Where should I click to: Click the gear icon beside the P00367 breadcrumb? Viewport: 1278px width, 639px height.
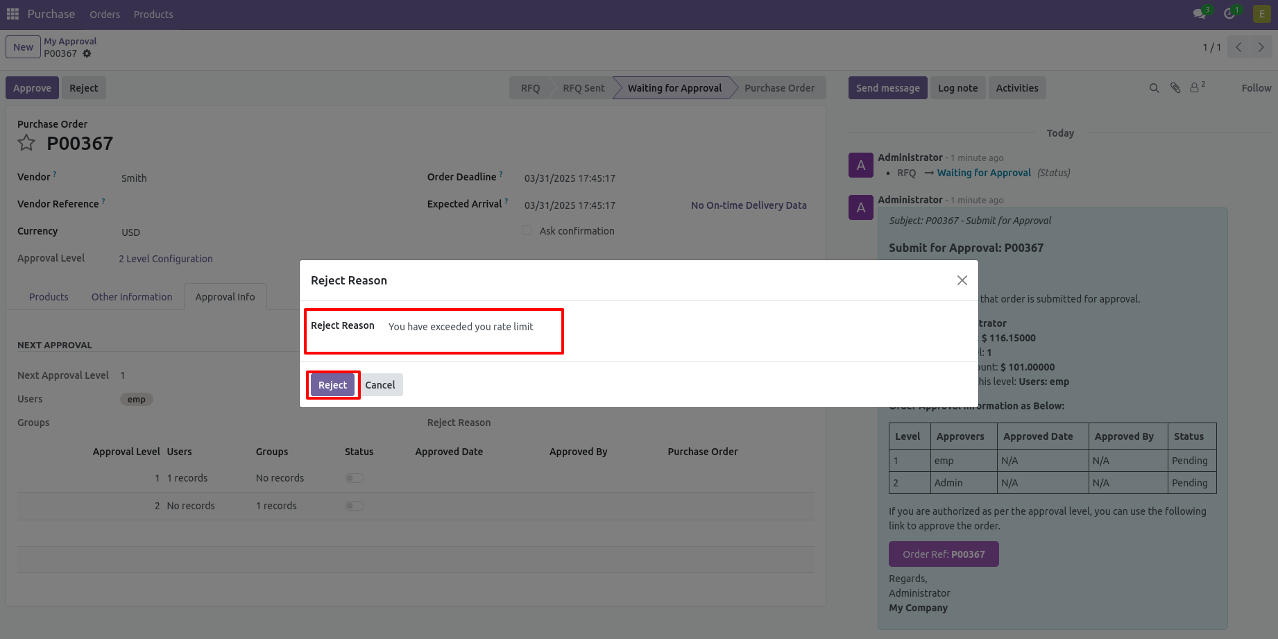click(86, 53)
